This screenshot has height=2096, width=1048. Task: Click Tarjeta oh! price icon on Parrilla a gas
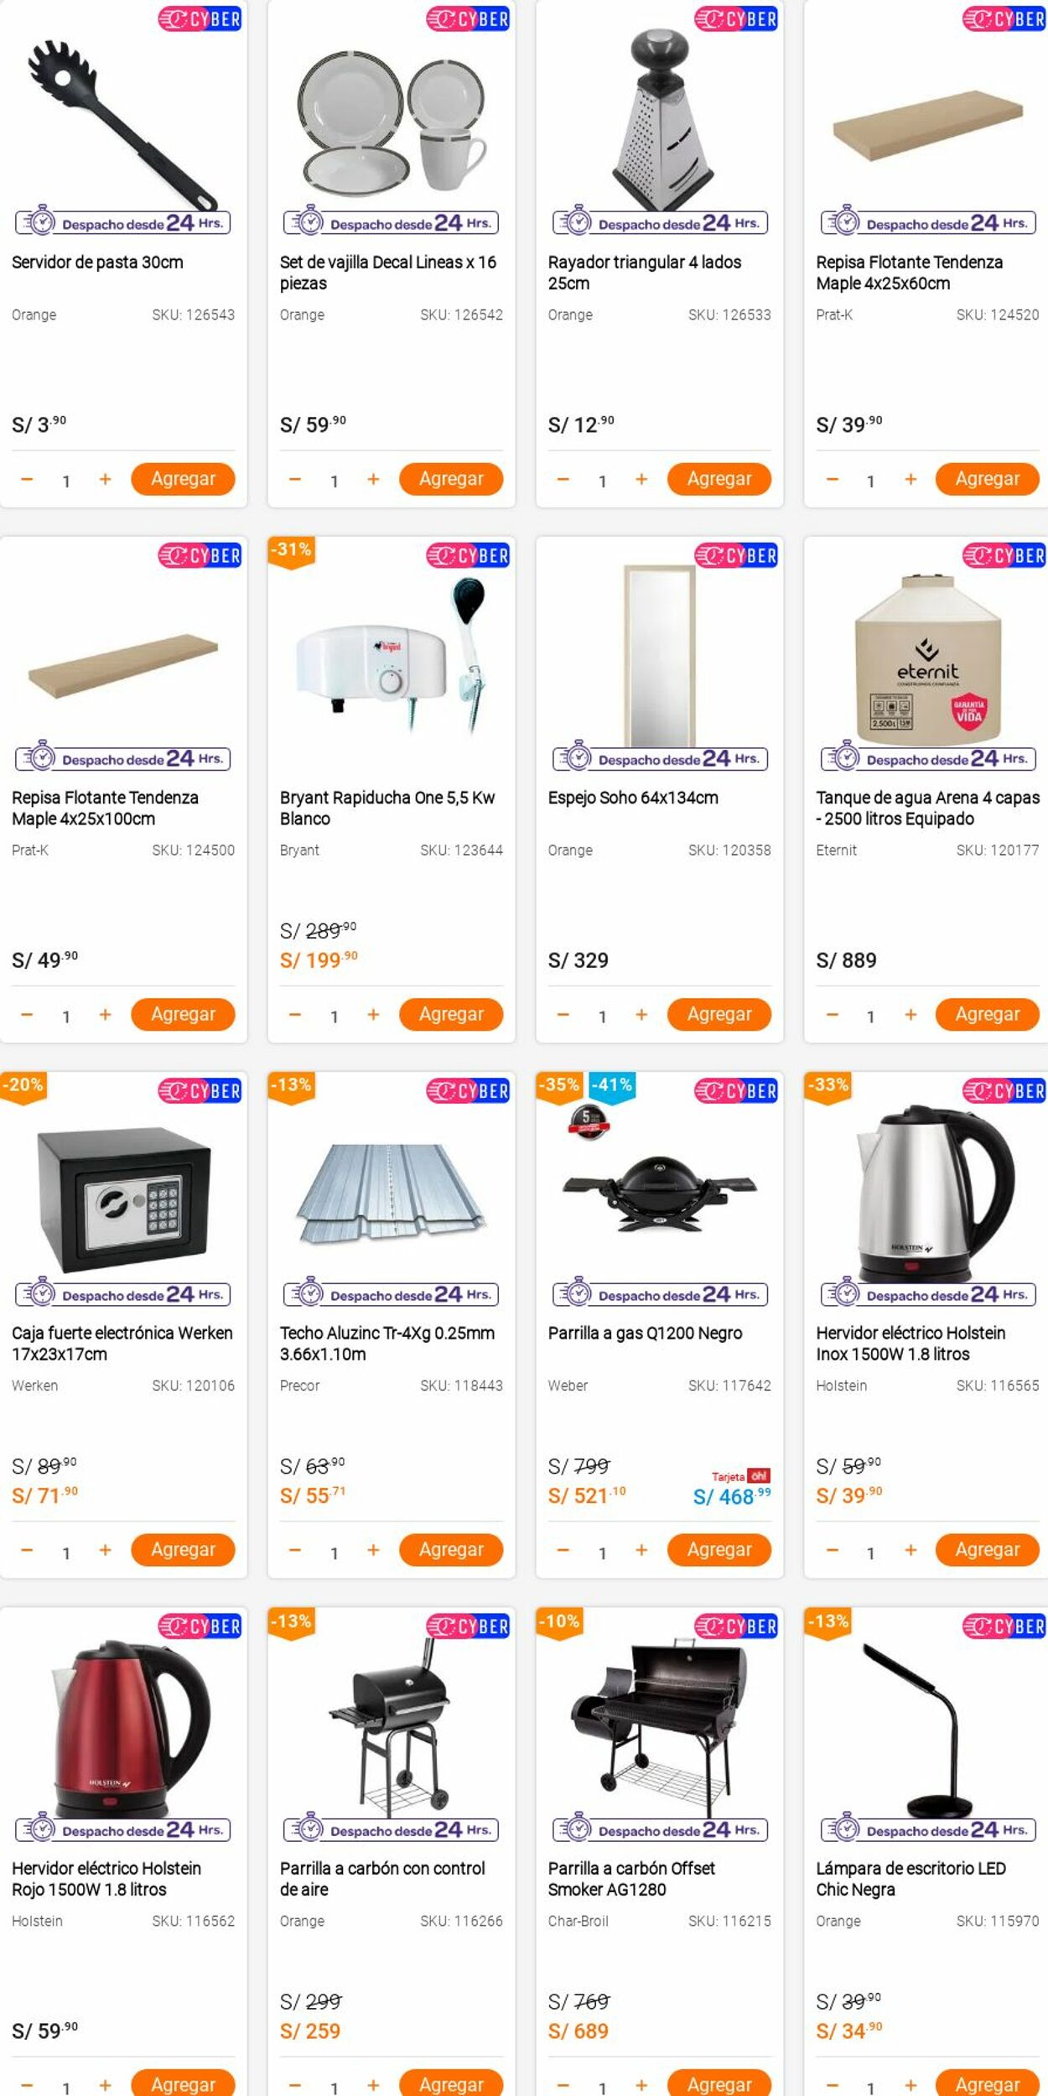pos(740,1476)
